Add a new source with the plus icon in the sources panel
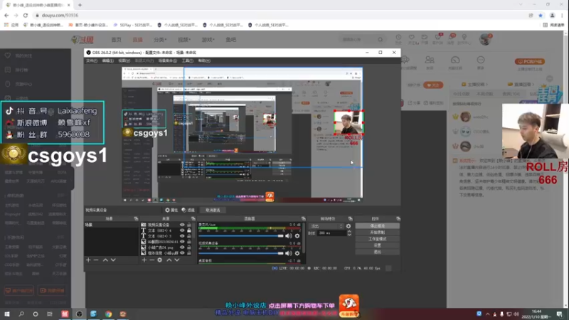The height and width of the screenshot is (320, 569). pyautogui.click(x=144, y=260)
